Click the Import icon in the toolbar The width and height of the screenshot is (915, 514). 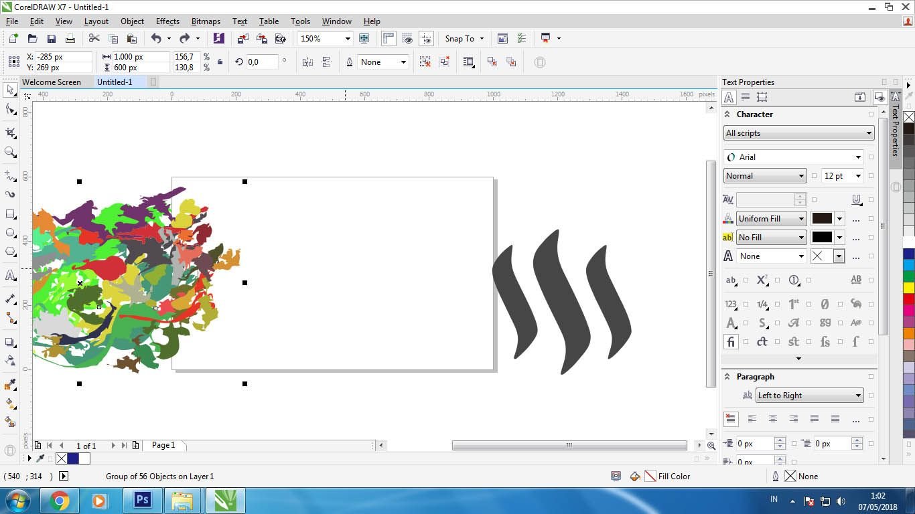(x=243, y=39)
